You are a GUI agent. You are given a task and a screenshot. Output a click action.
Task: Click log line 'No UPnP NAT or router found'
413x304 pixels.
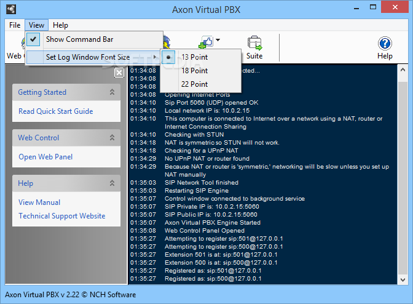tap(207, 158)
